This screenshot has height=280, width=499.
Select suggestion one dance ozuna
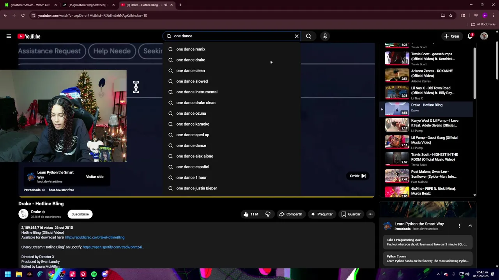(x=232, y=114)
